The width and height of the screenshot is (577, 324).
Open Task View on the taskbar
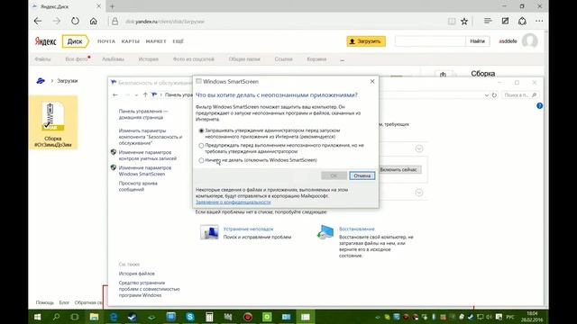coord(75,317)
